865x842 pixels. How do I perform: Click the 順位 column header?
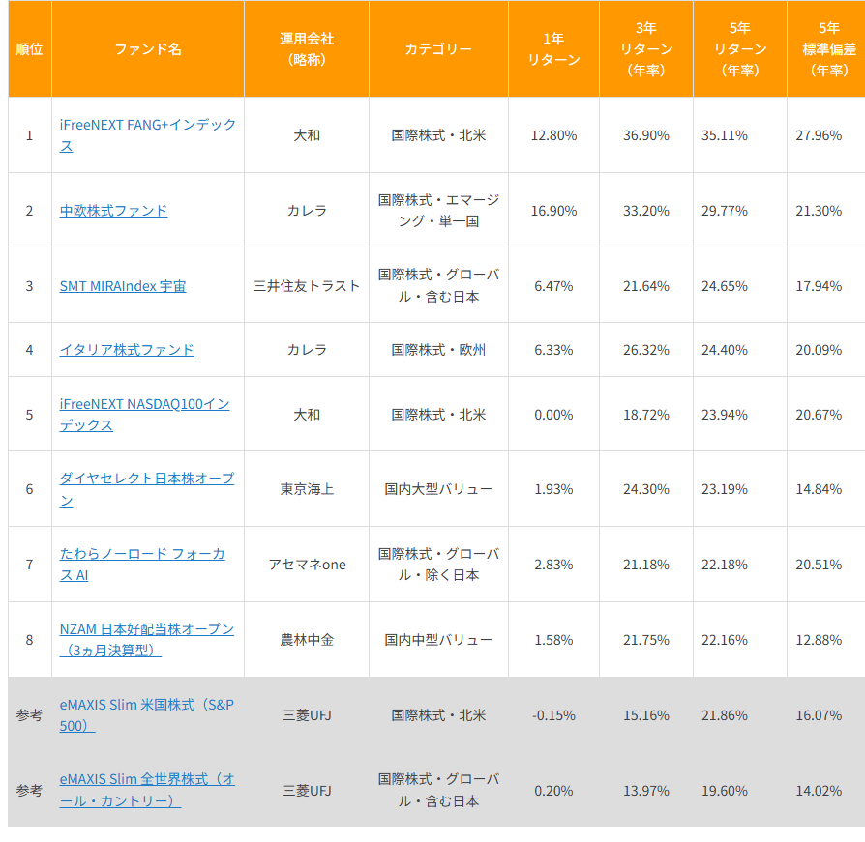pos(29,49)
